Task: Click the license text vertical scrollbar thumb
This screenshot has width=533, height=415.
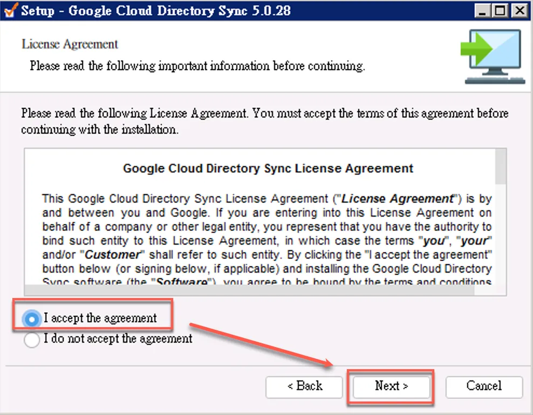Action: pyautogui.click(x=501, y=167)
